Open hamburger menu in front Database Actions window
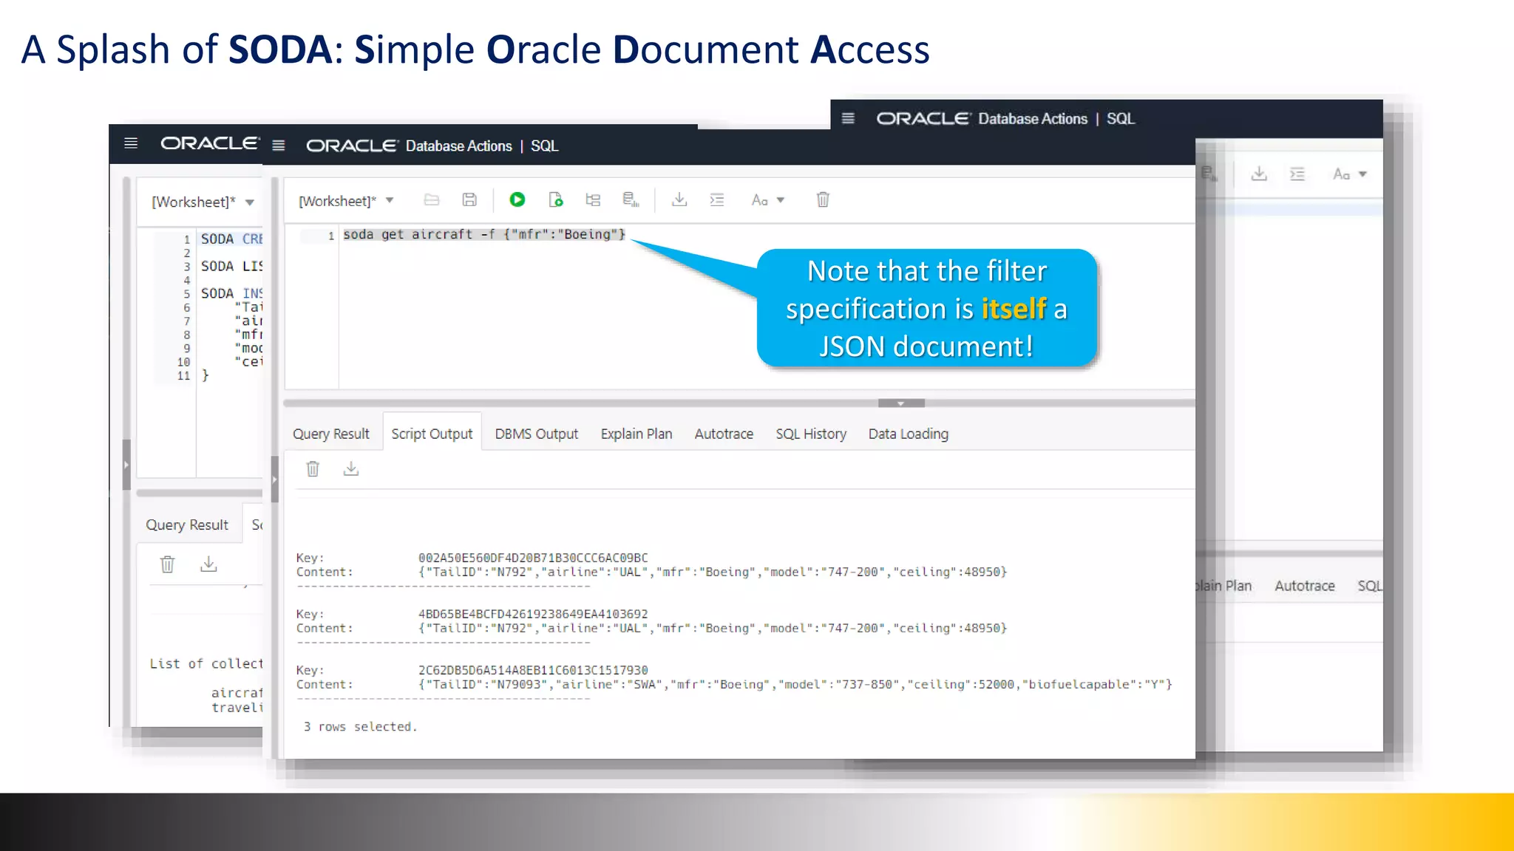Viewport: 1514px width, 851px height. [279, 146]
